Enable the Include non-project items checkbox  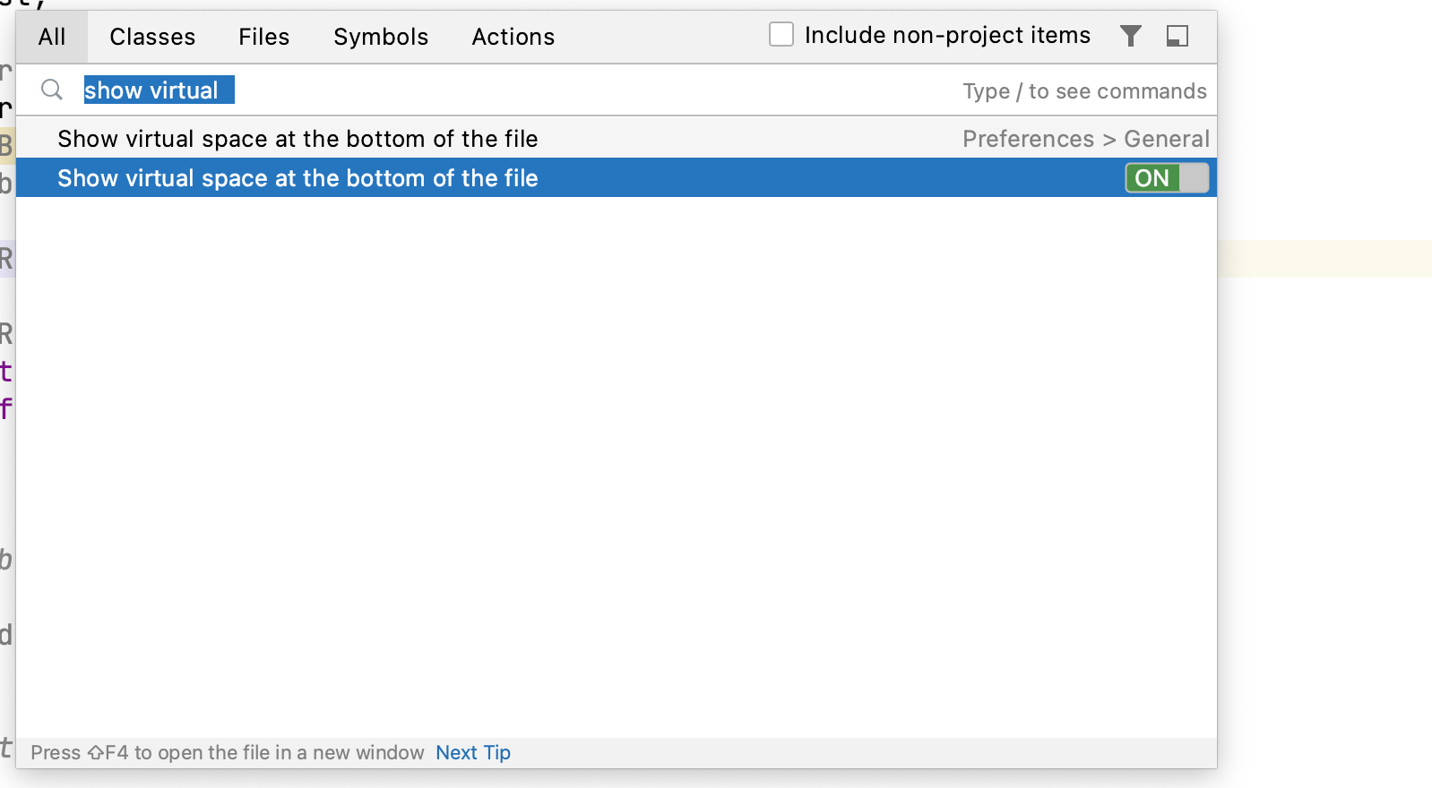pos(781,34)
